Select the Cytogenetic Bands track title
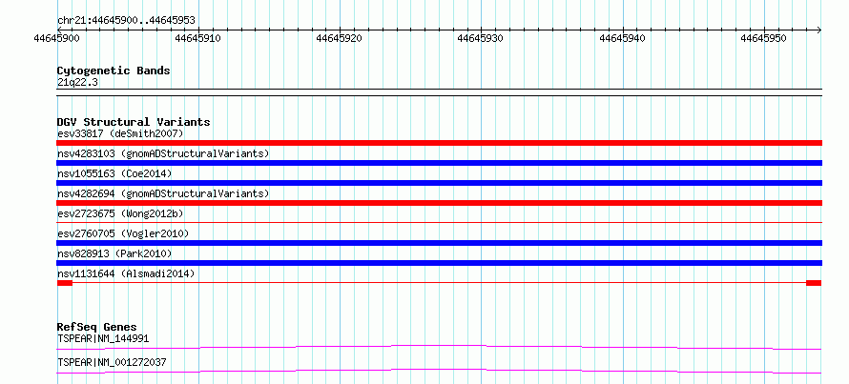This screenshot has height=384, width=849. click(x=114, y=71)
